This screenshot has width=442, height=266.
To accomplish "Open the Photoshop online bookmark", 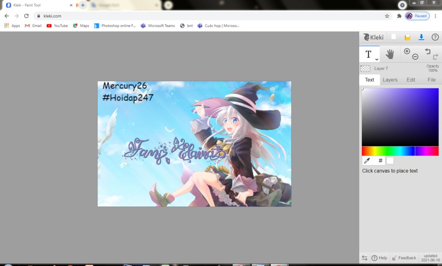I will 115,25.
